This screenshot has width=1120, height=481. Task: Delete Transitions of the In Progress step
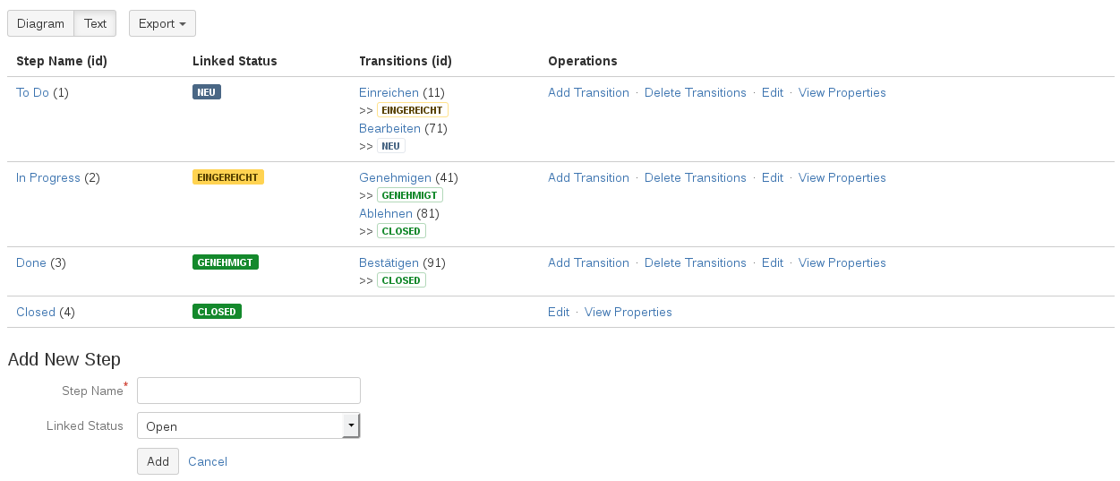click(x=695, y=177)
